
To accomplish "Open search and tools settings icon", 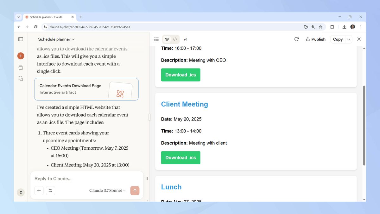I will tap(50, 191).
